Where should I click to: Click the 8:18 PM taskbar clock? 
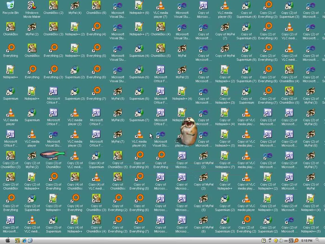click(307, 241)
